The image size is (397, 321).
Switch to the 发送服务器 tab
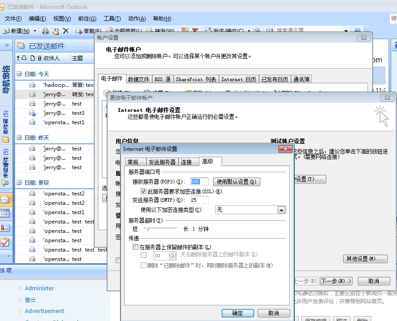162,162
